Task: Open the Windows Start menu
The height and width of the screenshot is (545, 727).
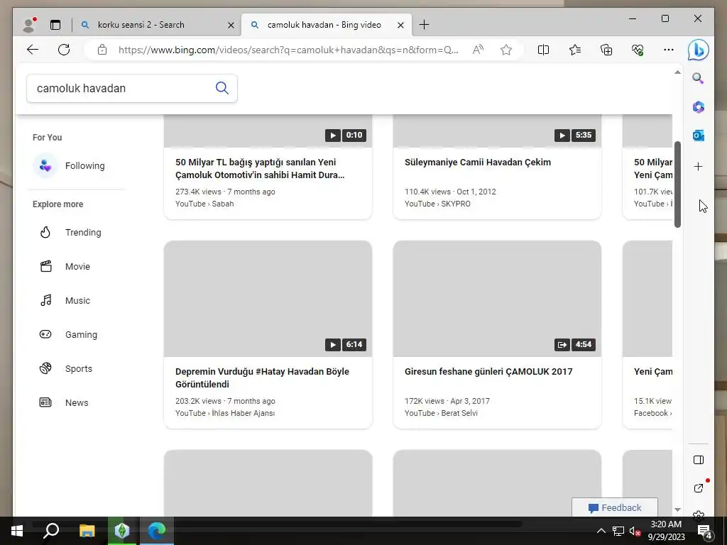Action: (17, 531)
